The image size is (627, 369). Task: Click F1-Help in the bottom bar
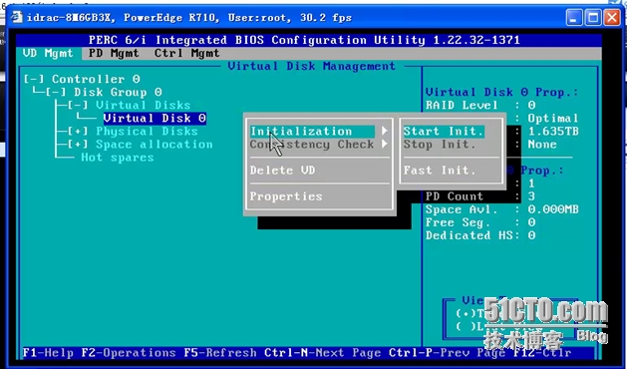click(48, 353)
